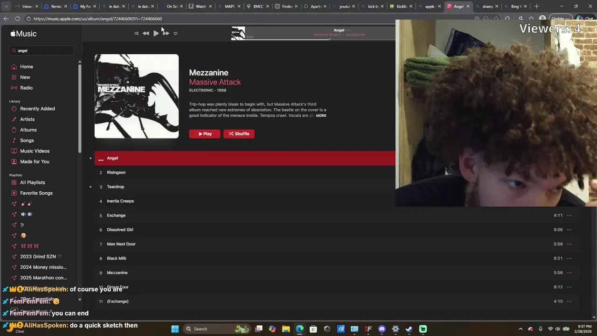Image resolution: width=597 pixels, height=336 pixels.
Task: Select the track Man Next Door
Action: click(x=121, y=244)
